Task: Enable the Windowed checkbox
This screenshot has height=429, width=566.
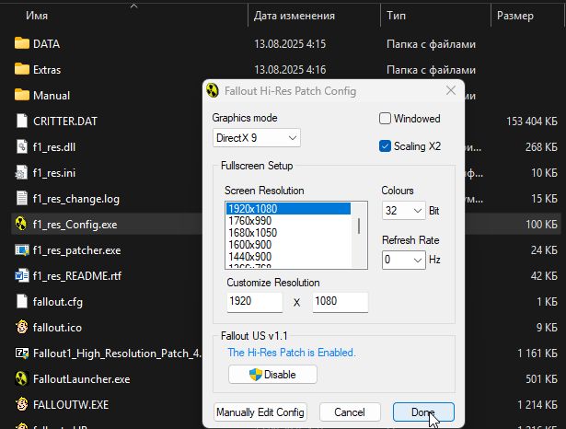Action: (x=386, y=119)
